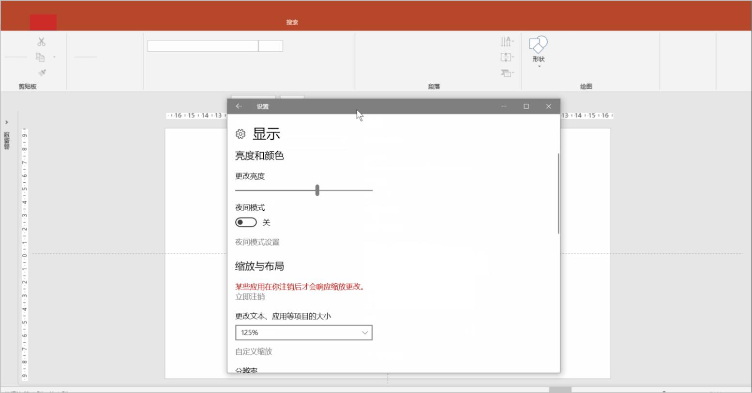Expand the thumbnail pane with the left chevron
Screen dimensions: 752x393
point(7,122)
